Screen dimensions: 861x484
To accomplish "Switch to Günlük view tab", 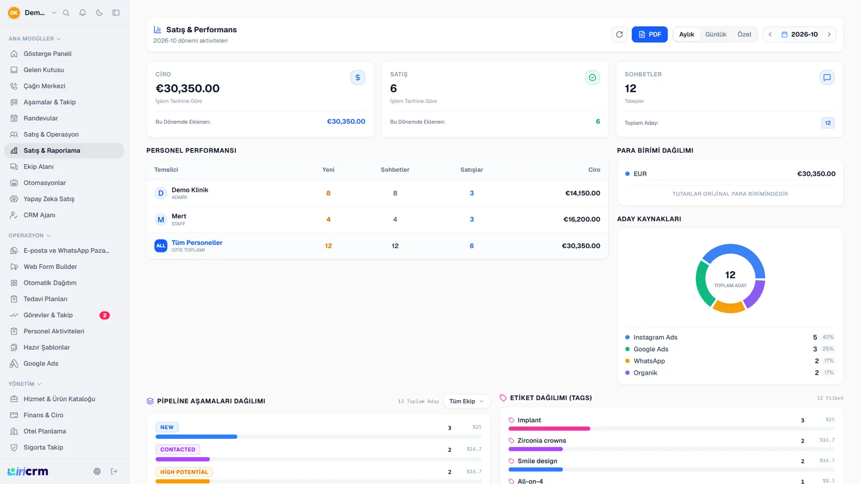I will pos(716,34).
